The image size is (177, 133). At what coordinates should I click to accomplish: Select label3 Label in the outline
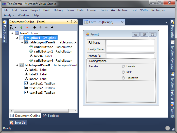click(36, 74)
